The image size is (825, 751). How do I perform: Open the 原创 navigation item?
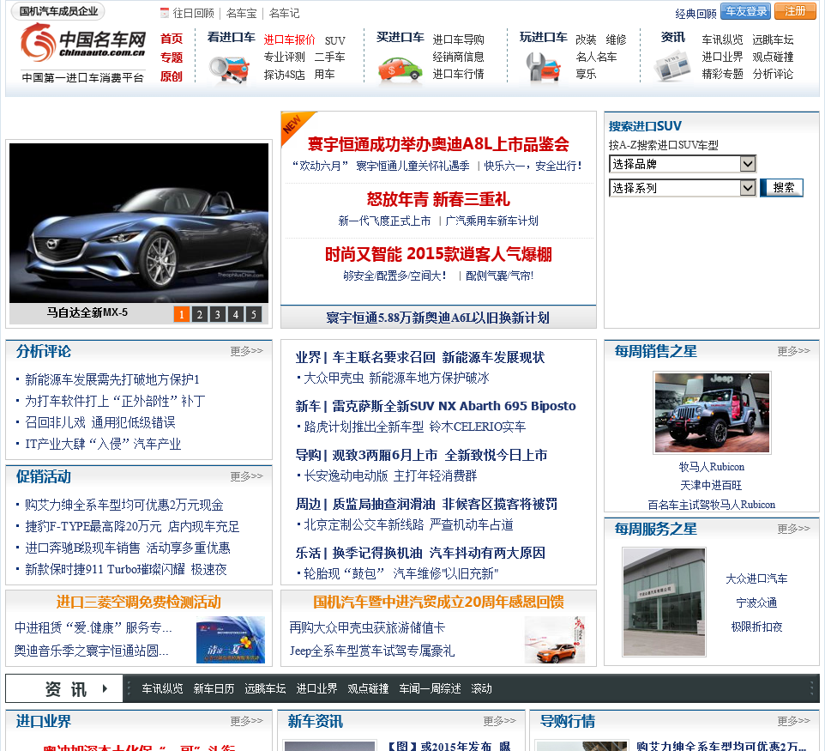point(171,76)
